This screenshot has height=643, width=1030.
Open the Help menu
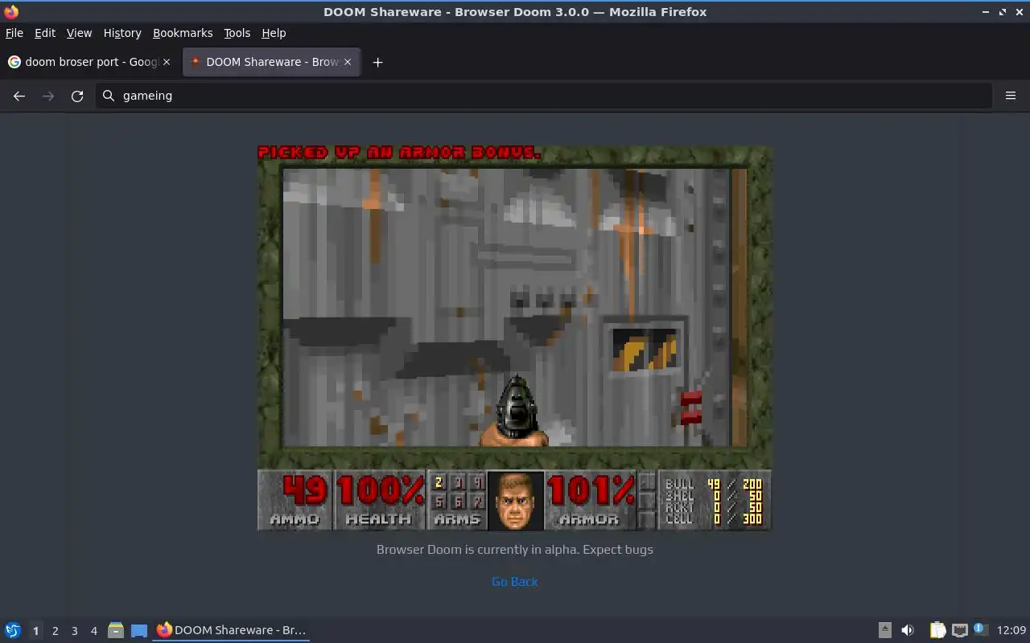click(x=274, y=33)
